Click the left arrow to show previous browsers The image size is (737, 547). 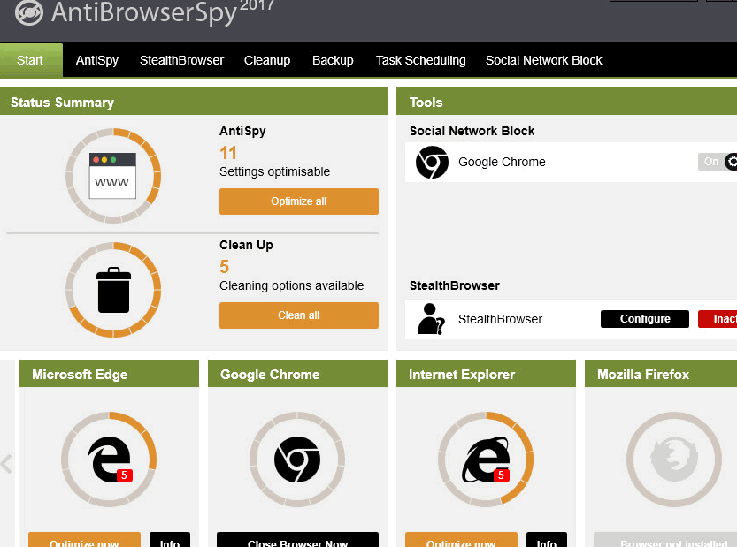6,464
